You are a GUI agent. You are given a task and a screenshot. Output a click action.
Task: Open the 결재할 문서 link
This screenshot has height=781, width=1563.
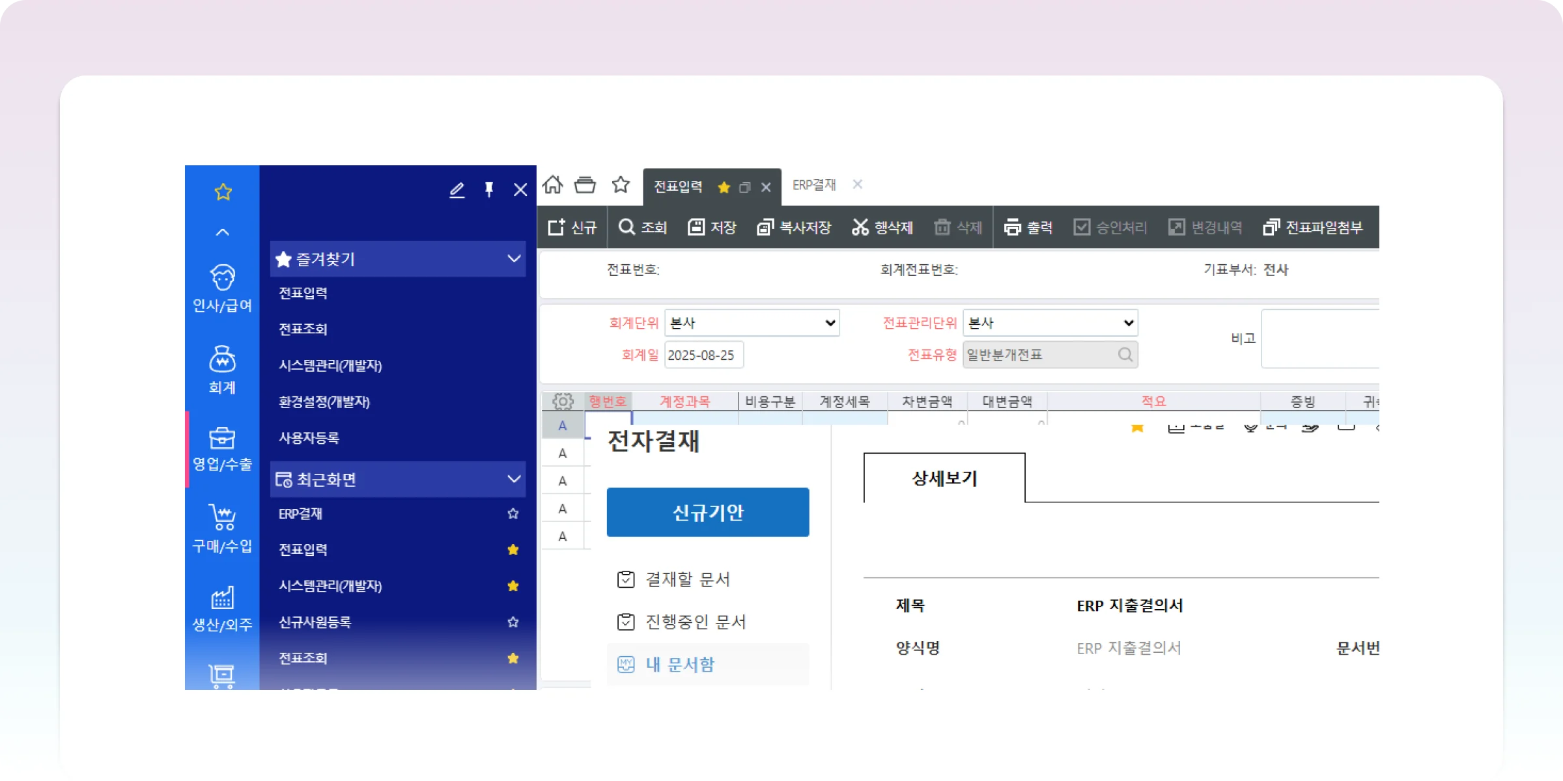pyautogui.click(x=687, y=579)
